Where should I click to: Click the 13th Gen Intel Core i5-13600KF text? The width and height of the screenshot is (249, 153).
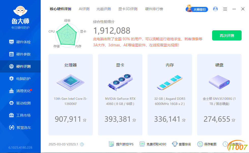coord(70,101)
